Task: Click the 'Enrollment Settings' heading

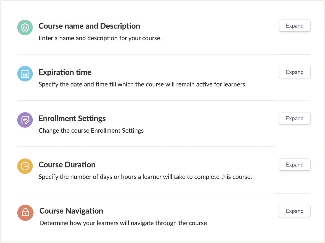Action: pos(72,118)
